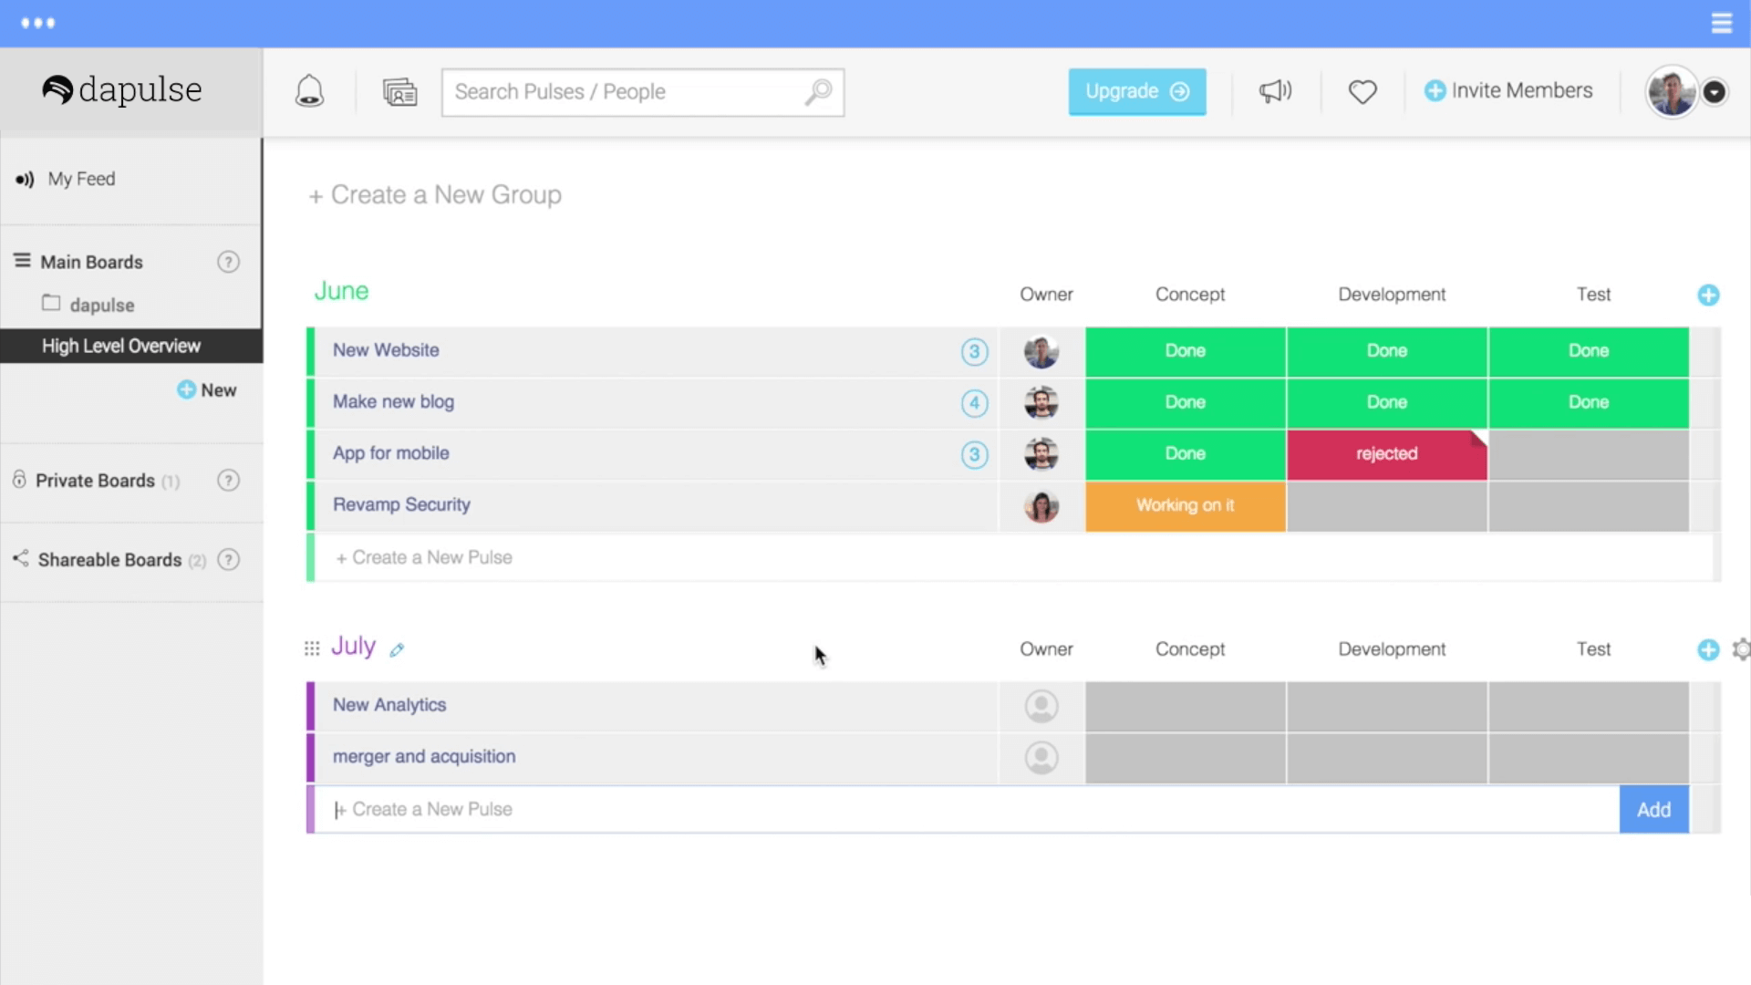Click the blue Add button
The height and width of the screenshot is (985, 1751).
1653,810
